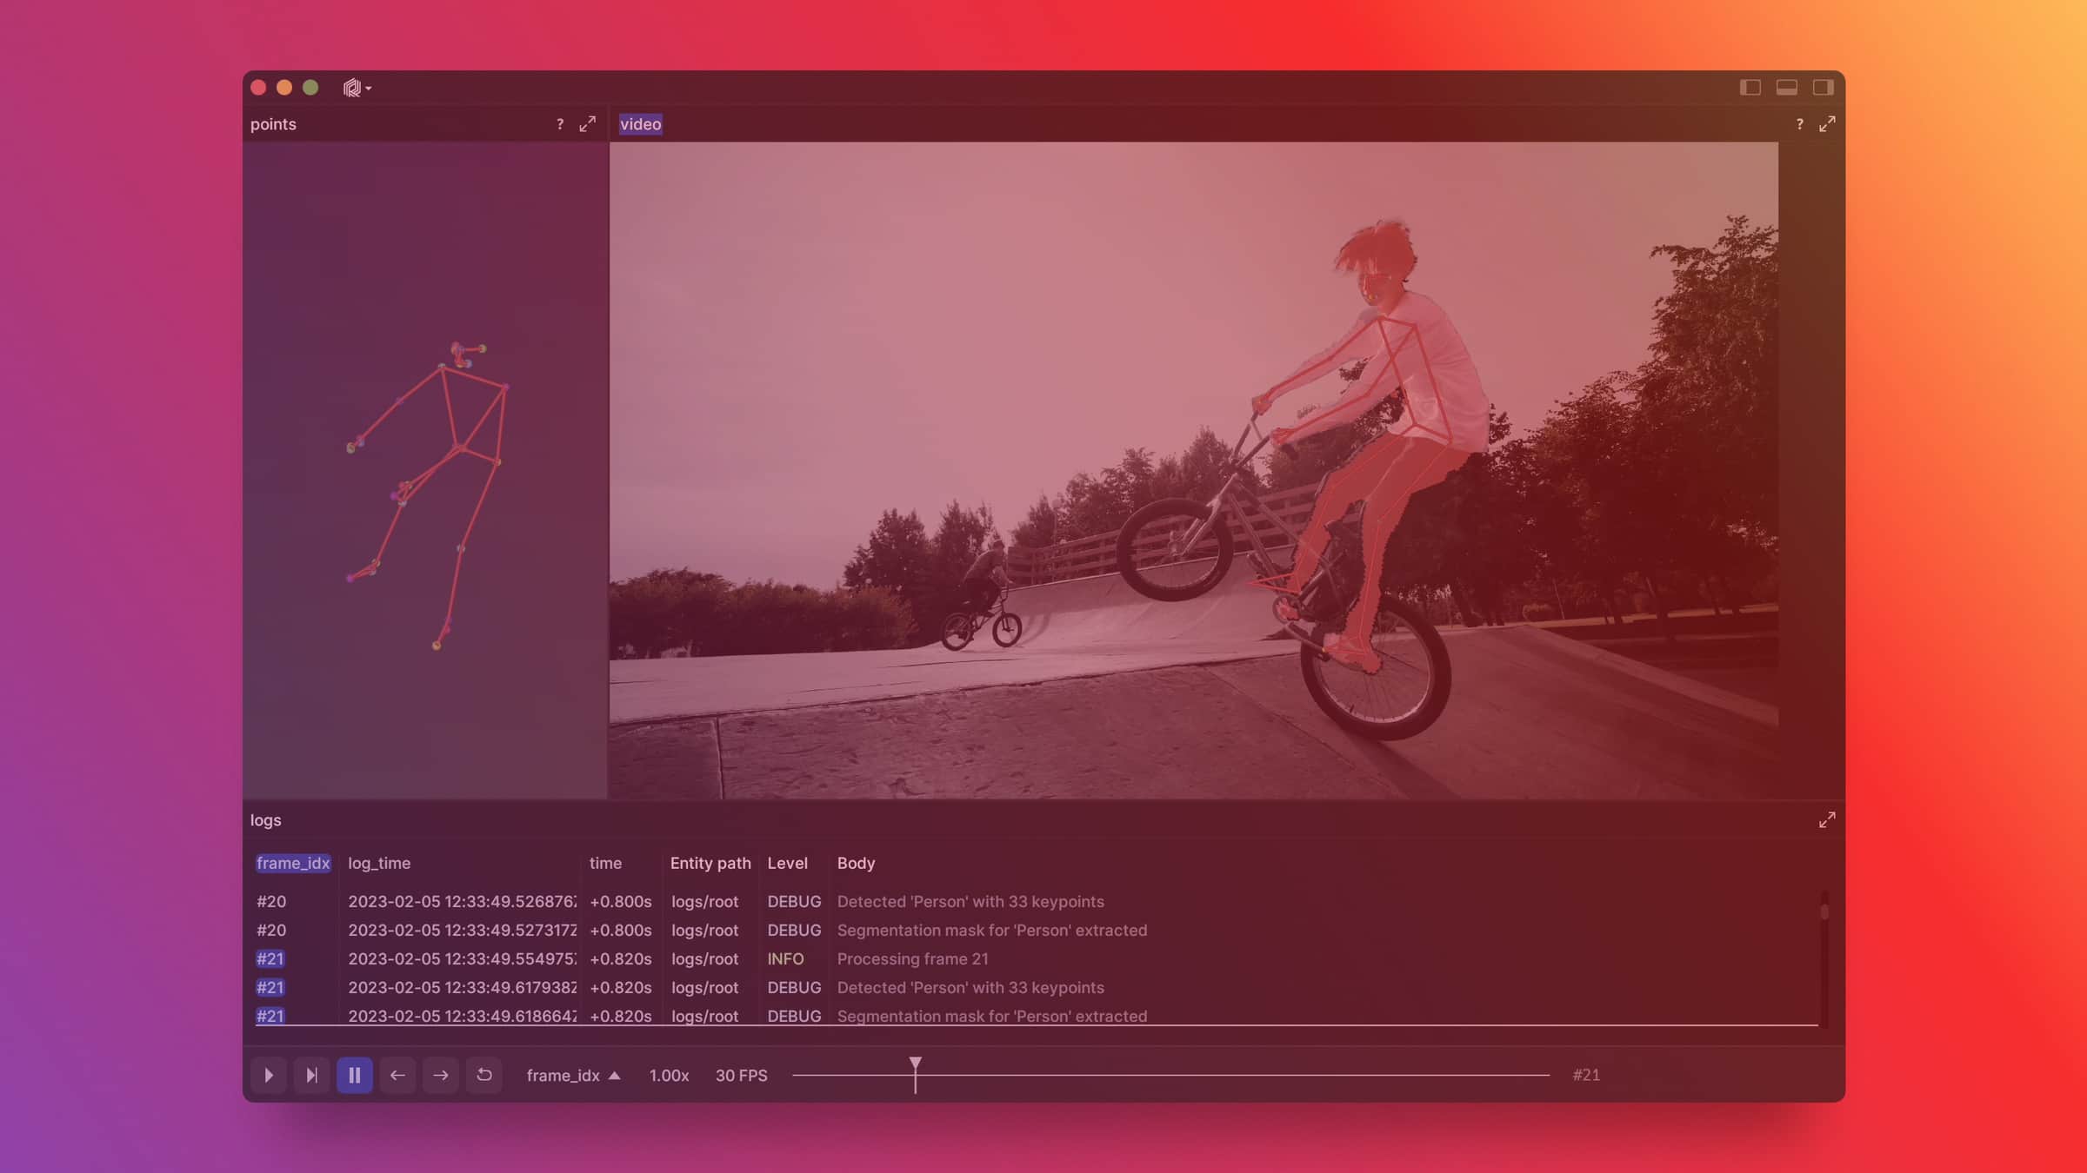The image size is (2087, 1173).
Task: Select the logs panel title
Action: point(265,820)
